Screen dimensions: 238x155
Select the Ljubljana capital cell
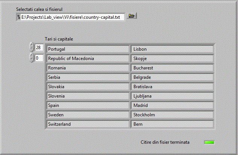[x=172, y=96]
